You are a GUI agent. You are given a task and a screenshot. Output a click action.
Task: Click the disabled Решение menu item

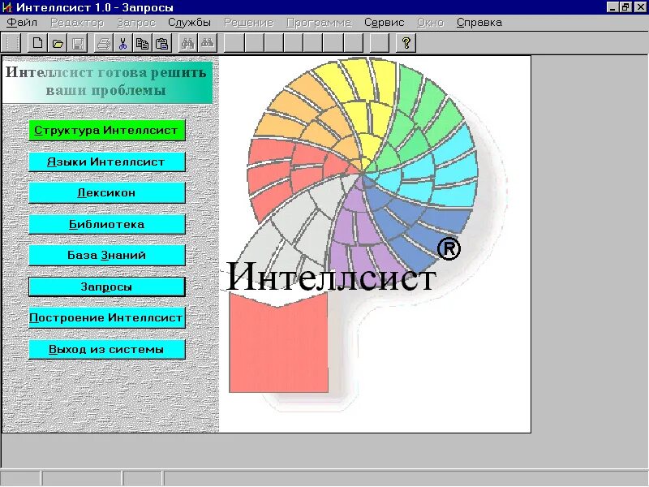[249, 23]
